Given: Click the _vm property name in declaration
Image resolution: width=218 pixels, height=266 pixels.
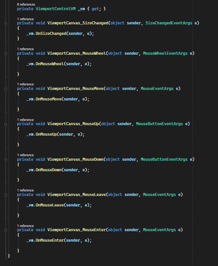Looking at the screenshot, I should point(82,9).
